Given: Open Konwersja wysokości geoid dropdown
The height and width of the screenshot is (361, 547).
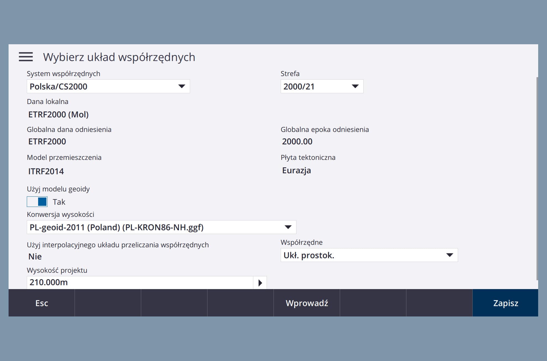Looking at the screenshot, I should click(x=161, y=227).
